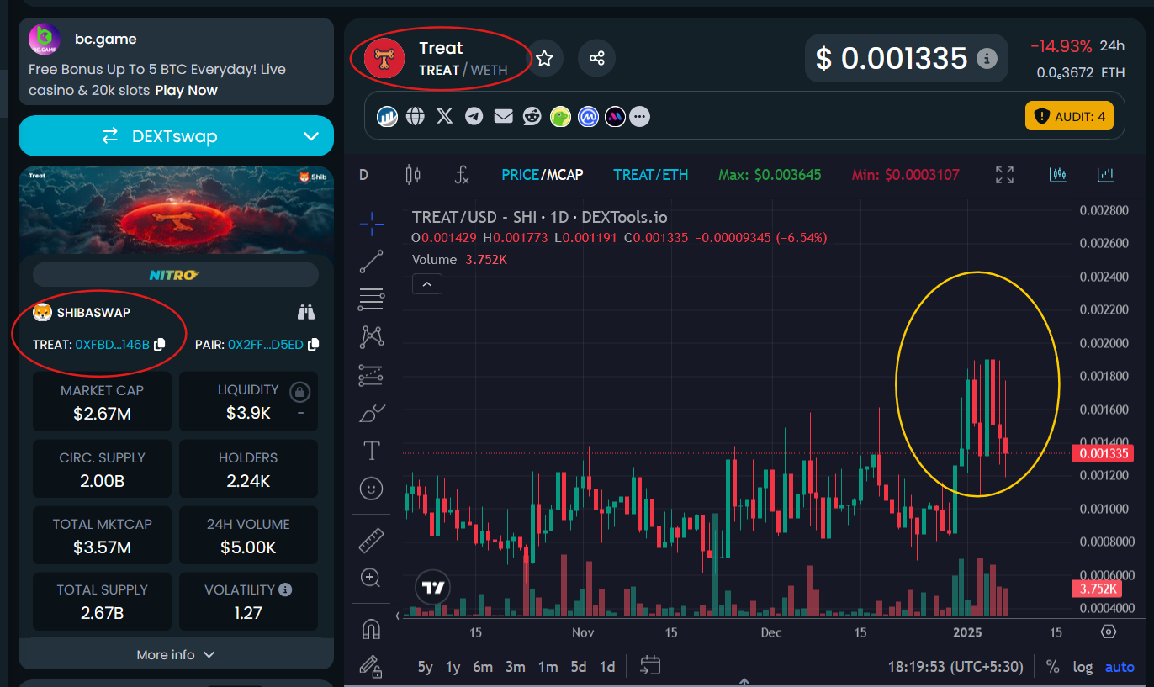Toggle lock all drawing tools

coord(371,667)
